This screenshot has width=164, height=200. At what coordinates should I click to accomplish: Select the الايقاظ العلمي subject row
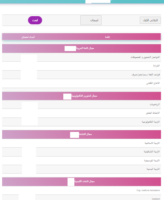(x=82, y=113)
